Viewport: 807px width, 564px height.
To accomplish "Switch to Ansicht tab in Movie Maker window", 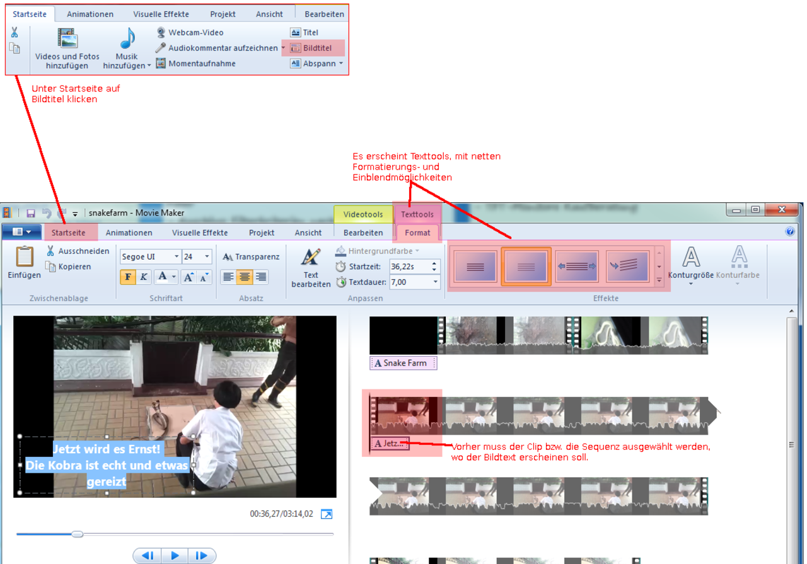I will [x=308, y=233].
